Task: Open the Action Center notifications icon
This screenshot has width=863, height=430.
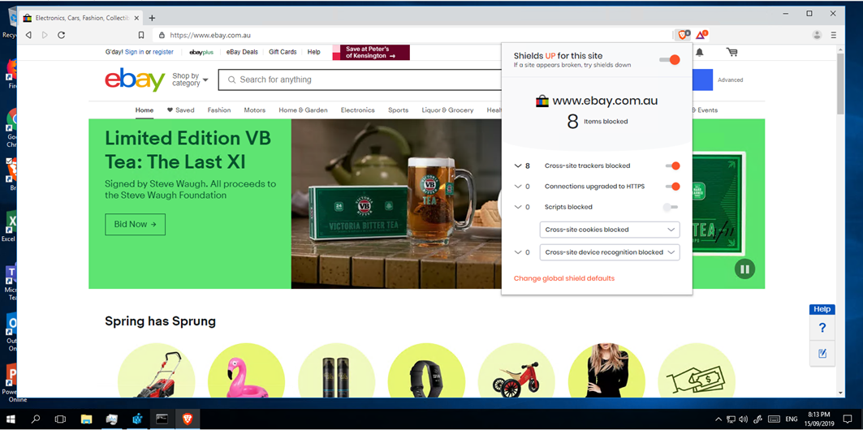Action: (x=847, y=419)
